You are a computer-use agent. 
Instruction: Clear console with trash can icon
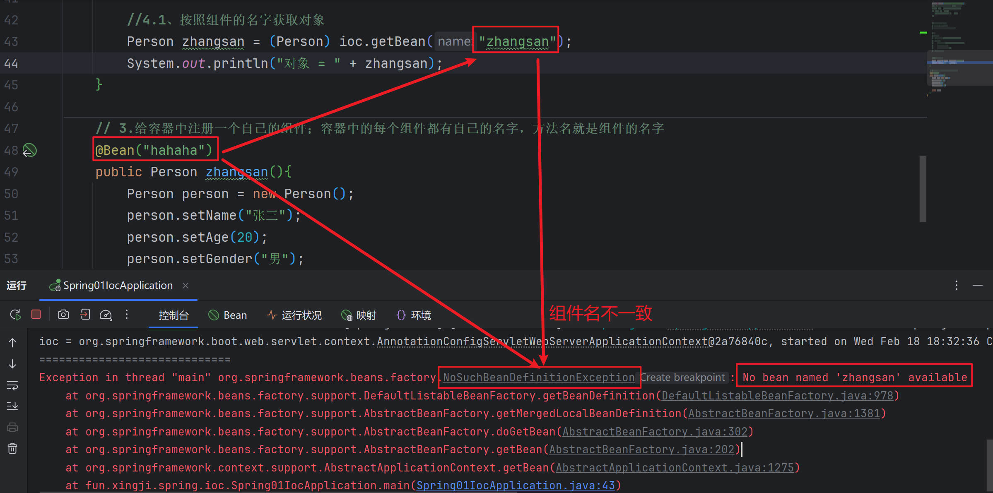12,448
